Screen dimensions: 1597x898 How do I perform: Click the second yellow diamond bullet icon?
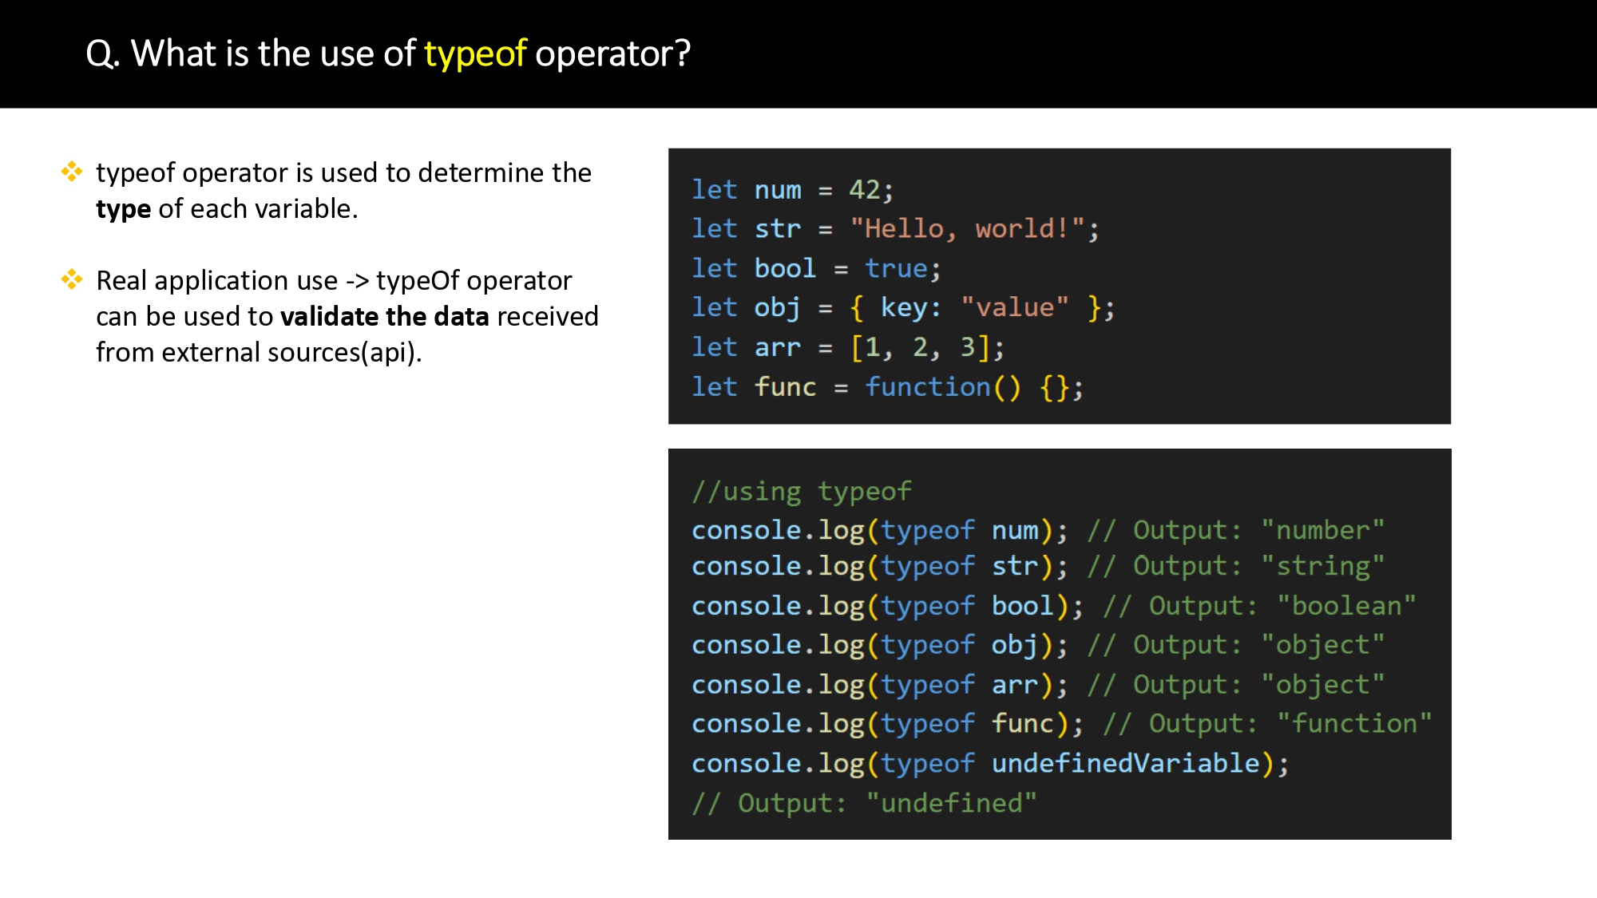coord(72,279)
